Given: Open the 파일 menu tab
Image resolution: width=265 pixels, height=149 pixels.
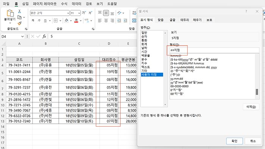Looking at the screenshot, I should click(6, 4).
